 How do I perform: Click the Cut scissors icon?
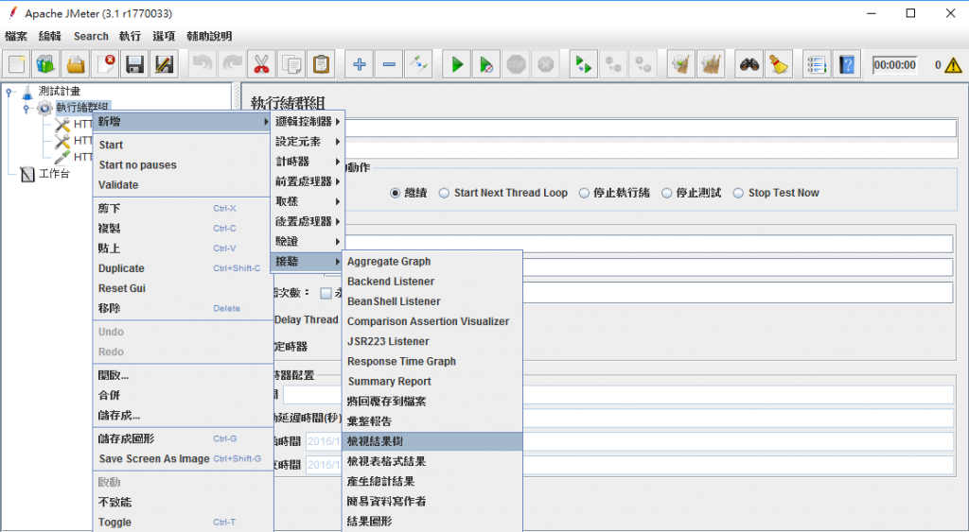tap(261, 64)
